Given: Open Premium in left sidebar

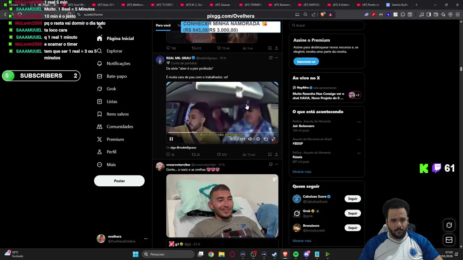Looking at the screenshot, I should coord(110,139).
